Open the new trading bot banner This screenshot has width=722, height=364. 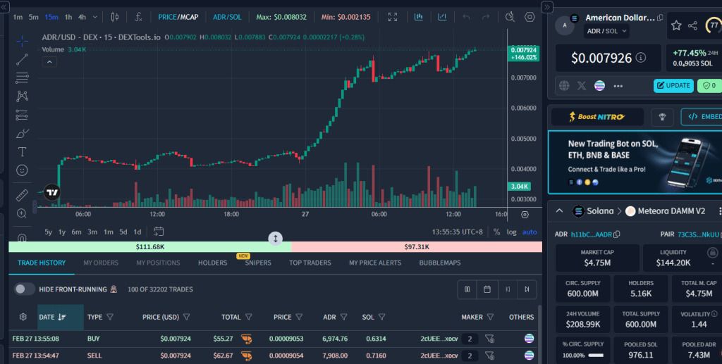tap(635, 162)
